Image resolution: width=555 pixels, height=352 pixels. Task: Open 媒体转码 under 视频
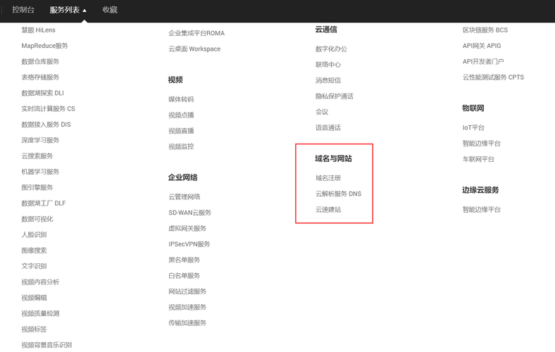(181, 99)
